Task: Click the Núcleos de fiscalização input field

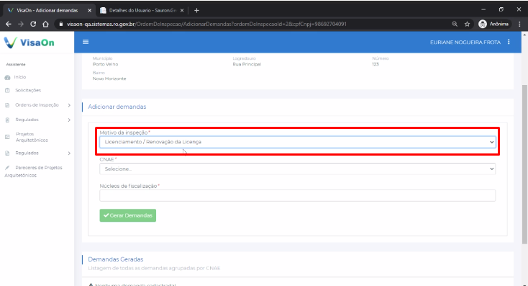Action: [297, 196]
